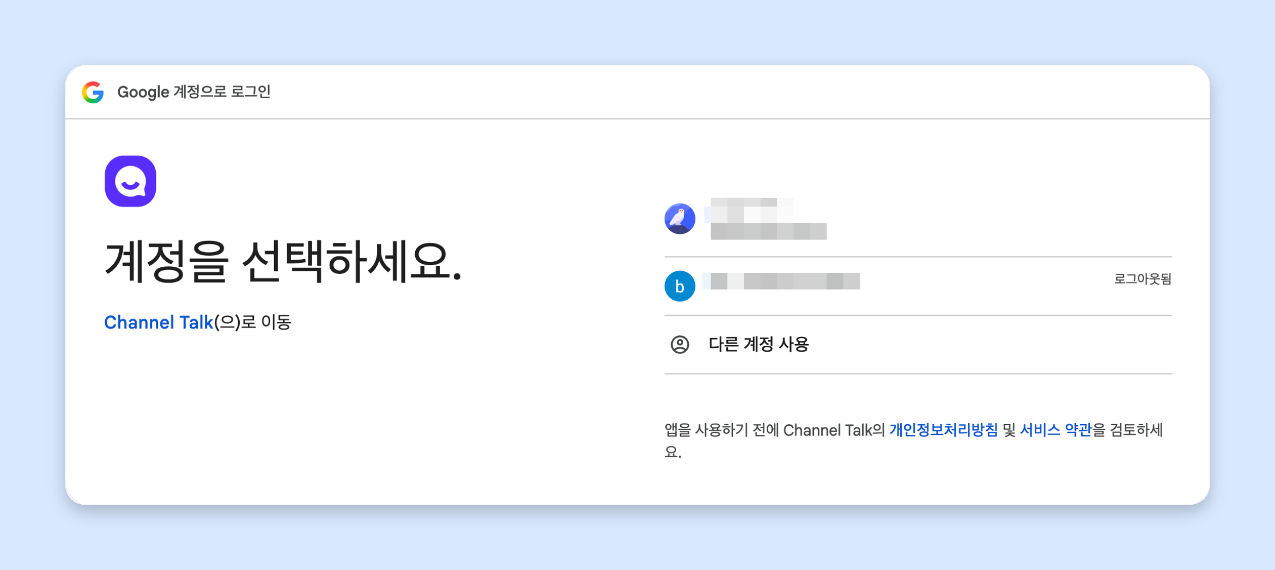Screen dimensions: 1275x570
Task: Open the Channel Talk link
Action: click(159, 322)
